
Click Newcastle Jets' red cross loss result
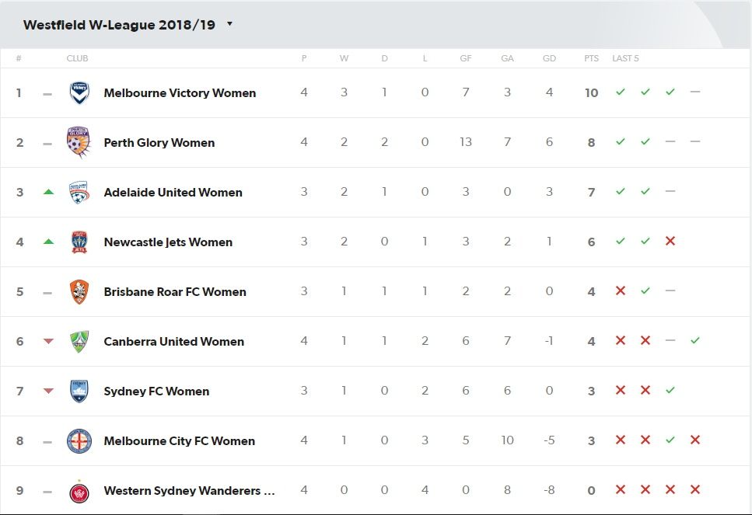pyautogui.click(x=670, y=241)
